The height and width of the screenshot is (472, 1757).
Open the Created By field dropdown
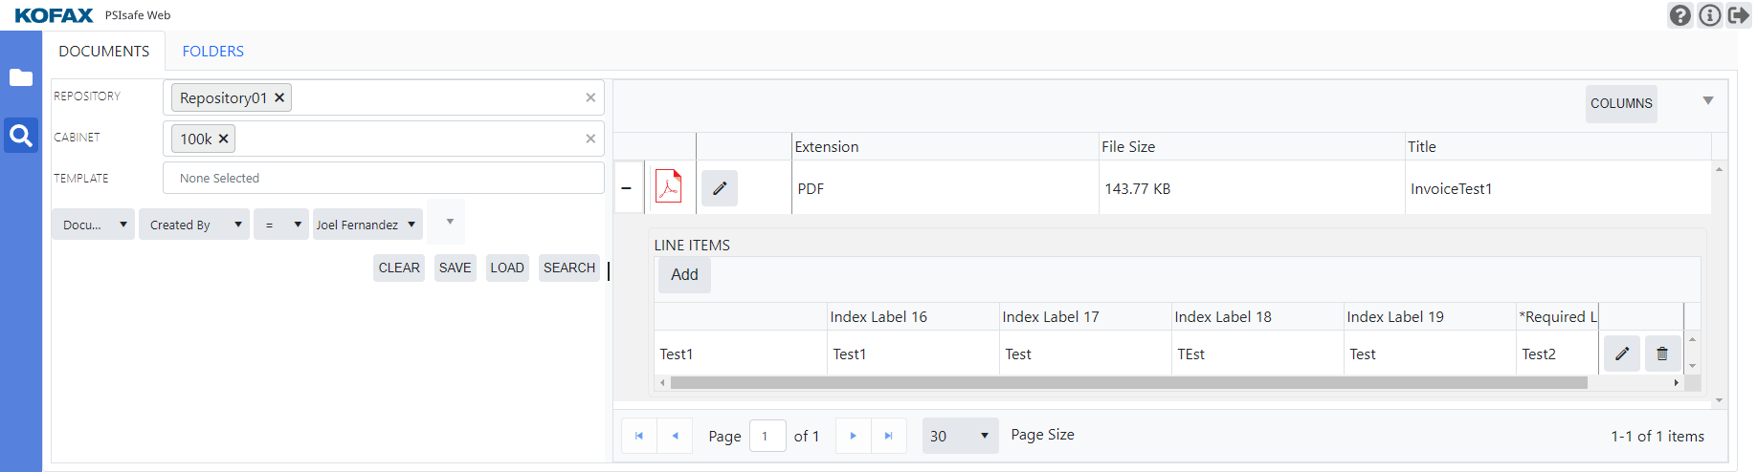coord(194,225)
